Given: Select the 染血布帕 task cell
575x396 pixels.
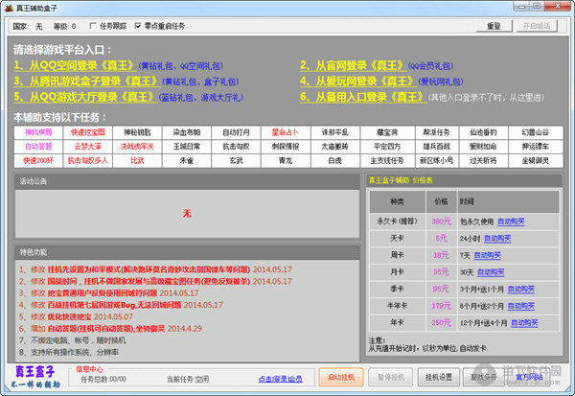Looking at the screenshot, I should (187, 132).
